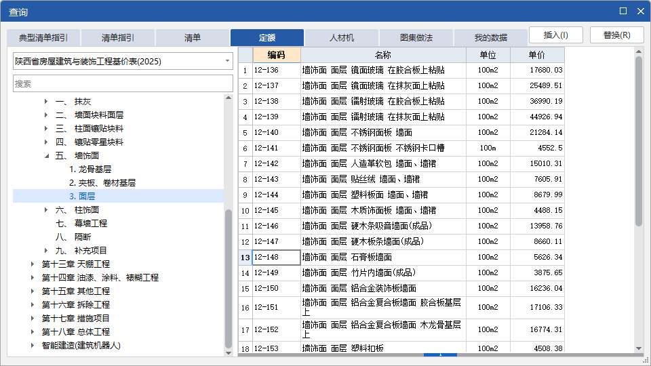Expand the 一、抹灰 tree node

point(46,101)
